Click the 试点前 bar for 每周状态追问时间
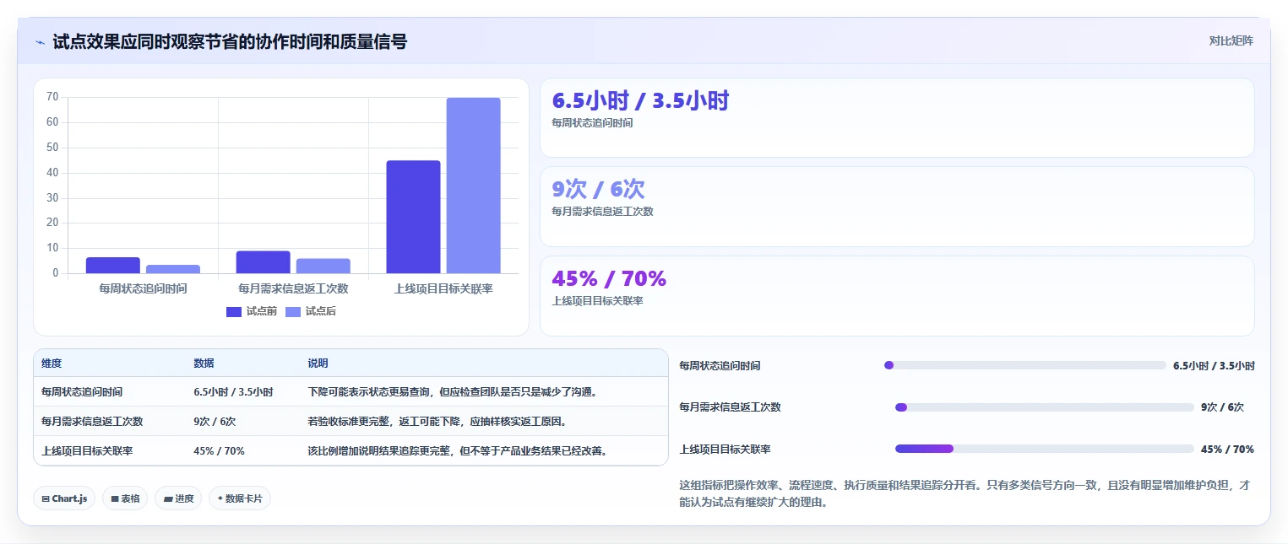 tap(113, 265)
